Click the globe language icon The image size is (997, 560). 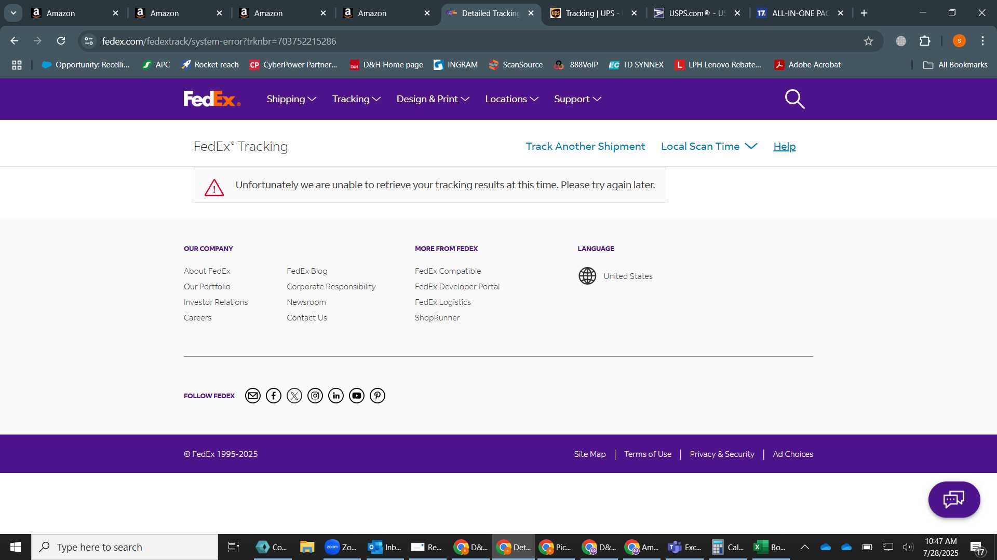(x=587, y=276)
